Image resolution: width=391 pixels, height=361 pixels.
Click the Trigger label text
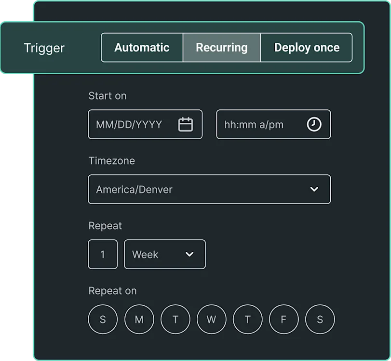pos(44,48)
